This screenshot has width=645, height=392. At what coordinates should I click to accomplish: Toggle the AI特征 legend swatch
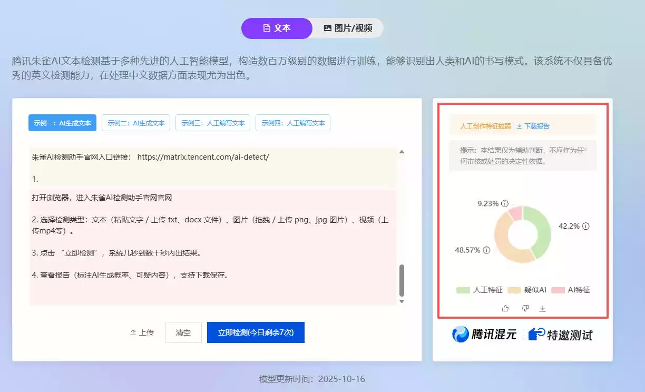pyautogui.click(x=558, y=290)
